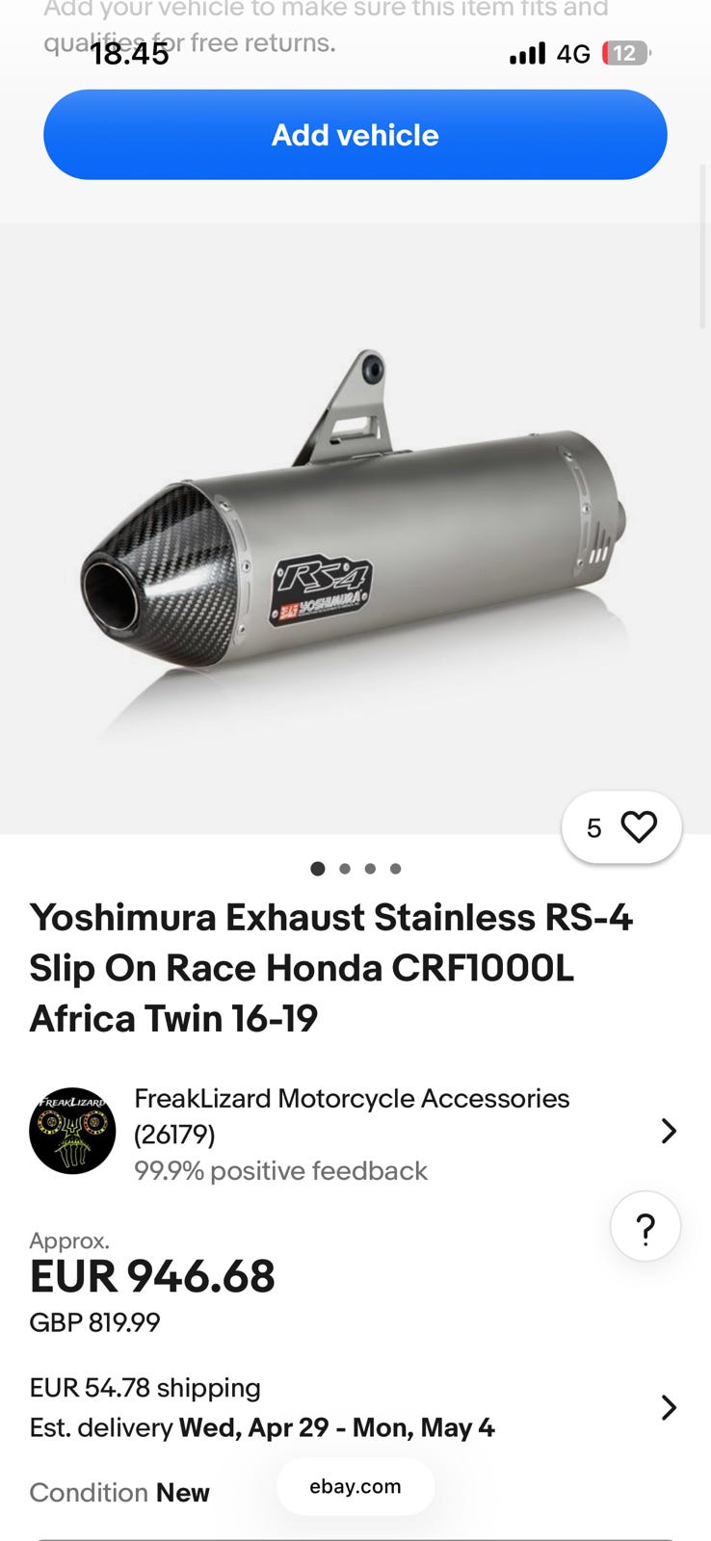Expand seller details chevron arrow
Screen dimensions: 711x1541
tap(669, 1131)
